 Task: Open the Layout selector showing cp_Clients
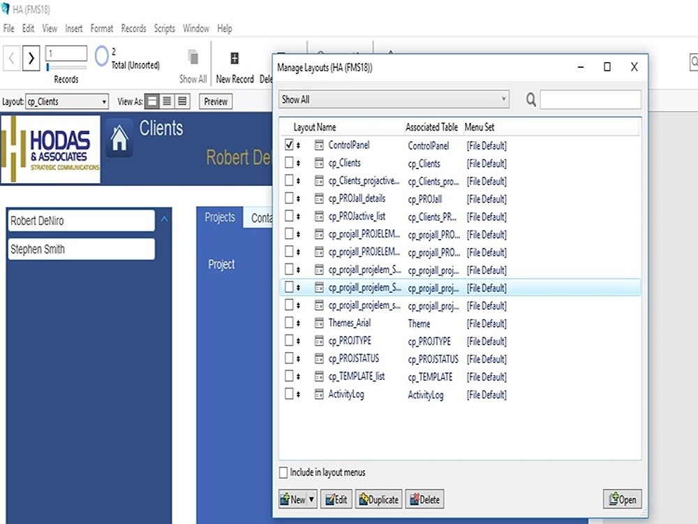tap(67, 101)
